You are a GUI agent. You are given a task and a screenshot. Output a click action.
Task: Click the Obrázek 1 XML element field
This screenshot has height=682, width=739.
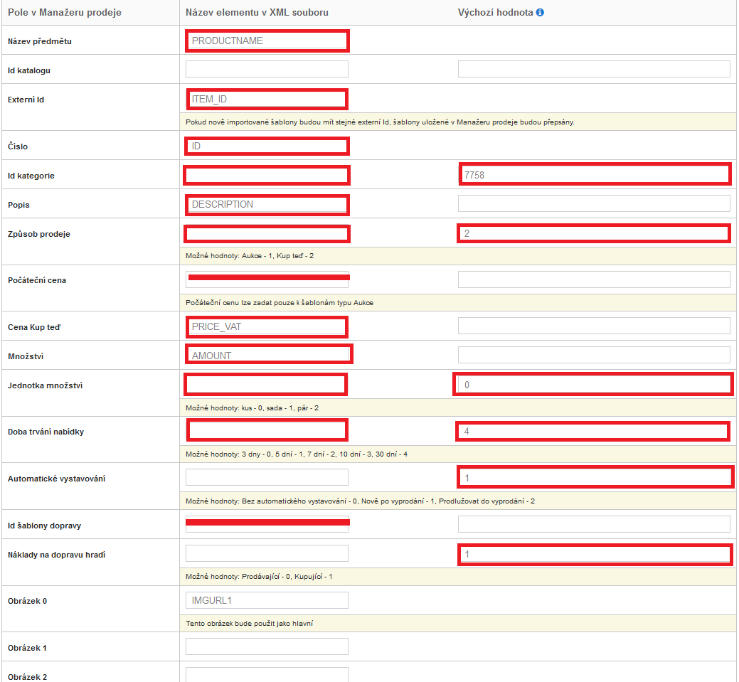pos(267,646)
